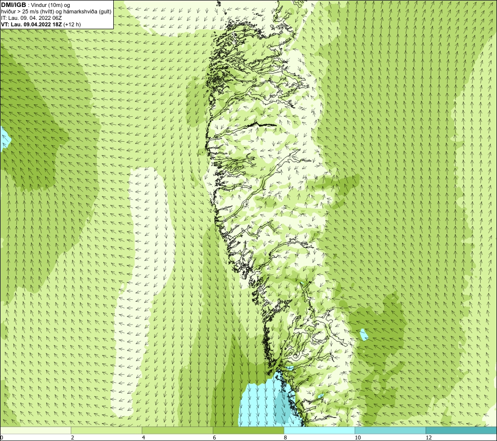Screen dimensions: 497x441
Task: Click the legend scale label 10
Action: [358, 438]
